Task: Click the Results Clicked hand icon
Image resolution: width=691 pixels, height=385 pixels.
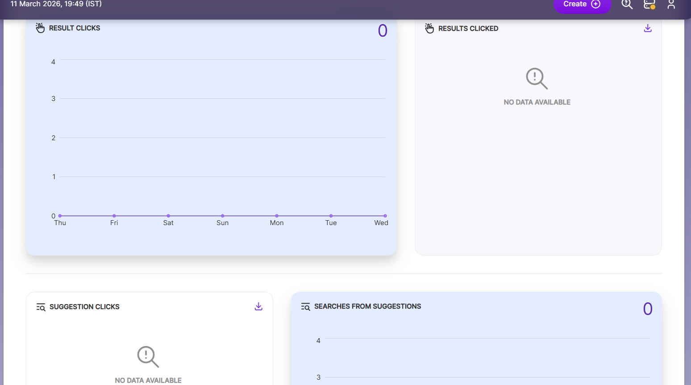Action: (x=429, y=28)
